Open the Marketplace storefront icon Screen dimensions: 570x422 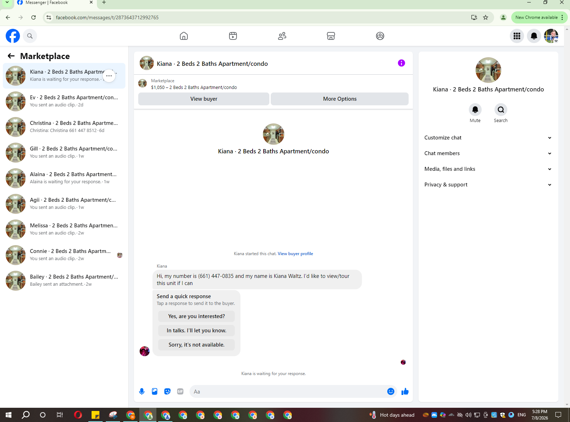pyautogui.click(x=331, y=36)
